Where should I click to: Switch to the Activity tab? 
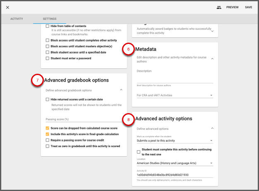coord(17,19)
